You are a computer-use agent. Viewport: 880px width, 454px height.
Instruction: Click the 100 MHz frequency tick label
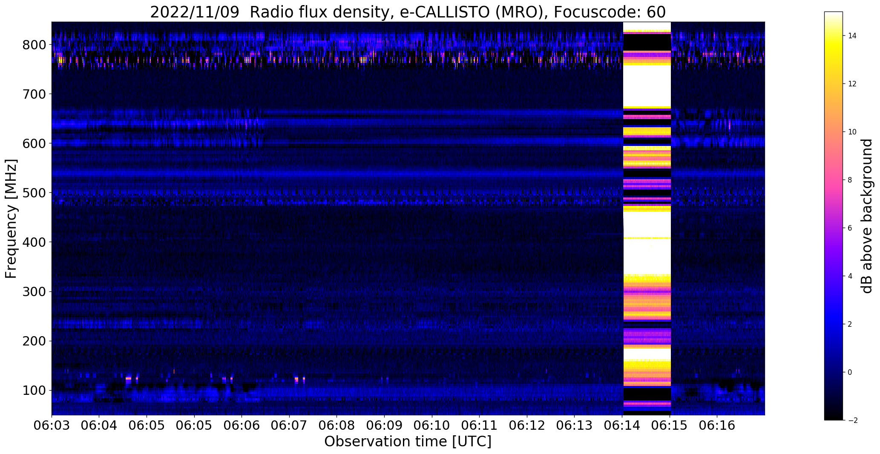tap(36, 390)
